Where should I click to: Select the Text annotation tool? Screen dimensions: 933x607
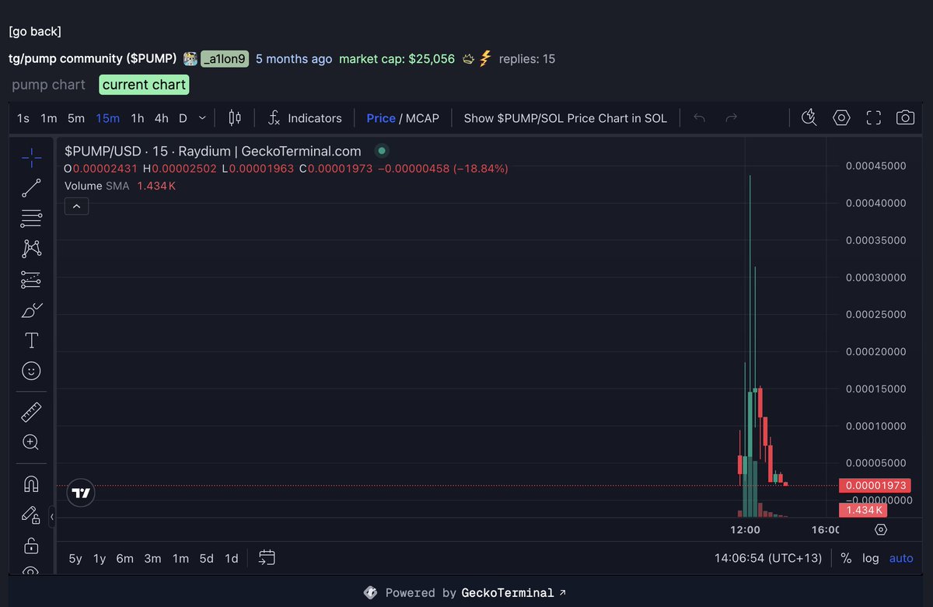tap(31, 340)
